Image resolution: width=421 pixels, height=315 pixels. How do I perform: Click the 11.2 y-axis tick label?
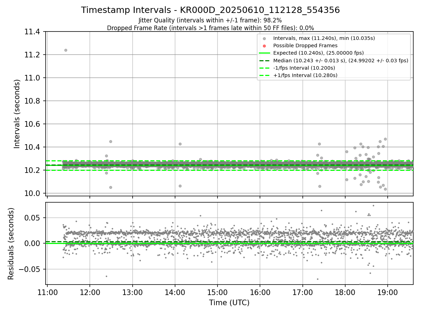(x=33, y=55)
